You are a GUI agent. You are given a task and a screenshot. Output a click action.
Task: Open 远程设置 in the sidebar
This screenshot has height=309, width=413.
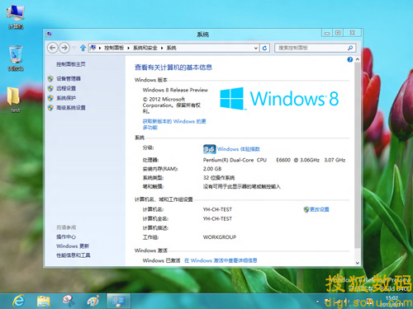coord(66,88)
